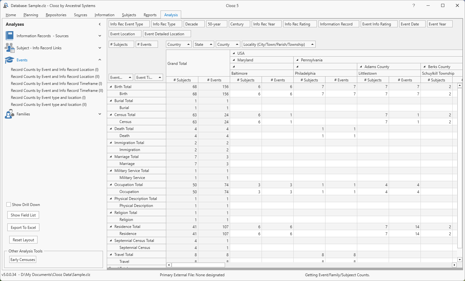Viewport: 465px width, 281px height.
Task: Click the help question mark icon
Action: coord(414,5)
